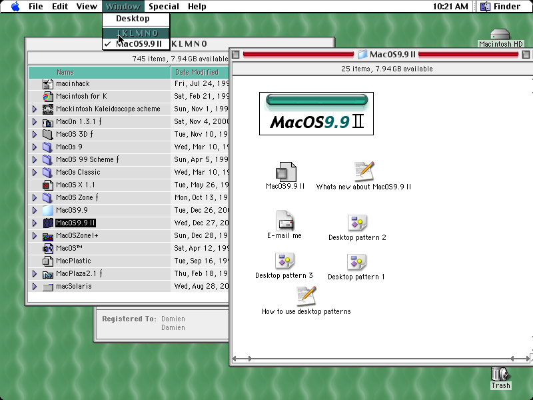This screenshot has width=533, height=400.
Task: Click the MacOs 9 folder icon
Action: coord(47,147)
